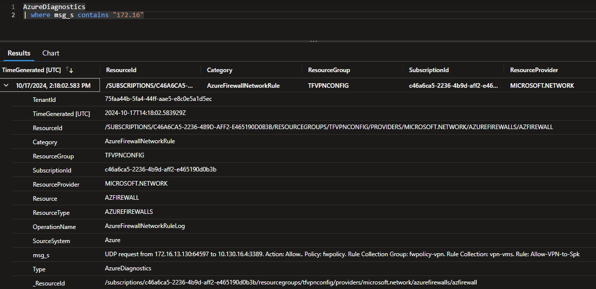Click ResourceType value AZUREFIREWALLS
The image size is (596, 289).
click(x=129, y=211)
